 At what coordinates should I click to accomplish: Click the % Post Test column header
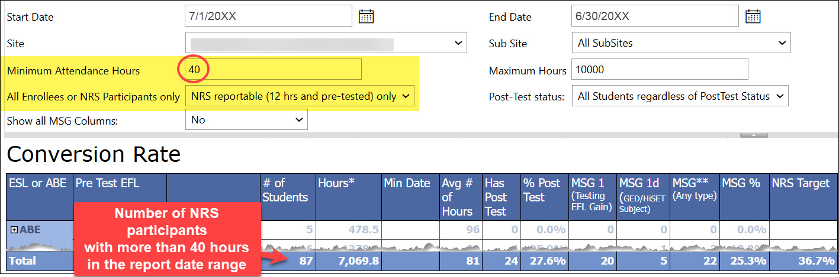click(x=544, y=190)
